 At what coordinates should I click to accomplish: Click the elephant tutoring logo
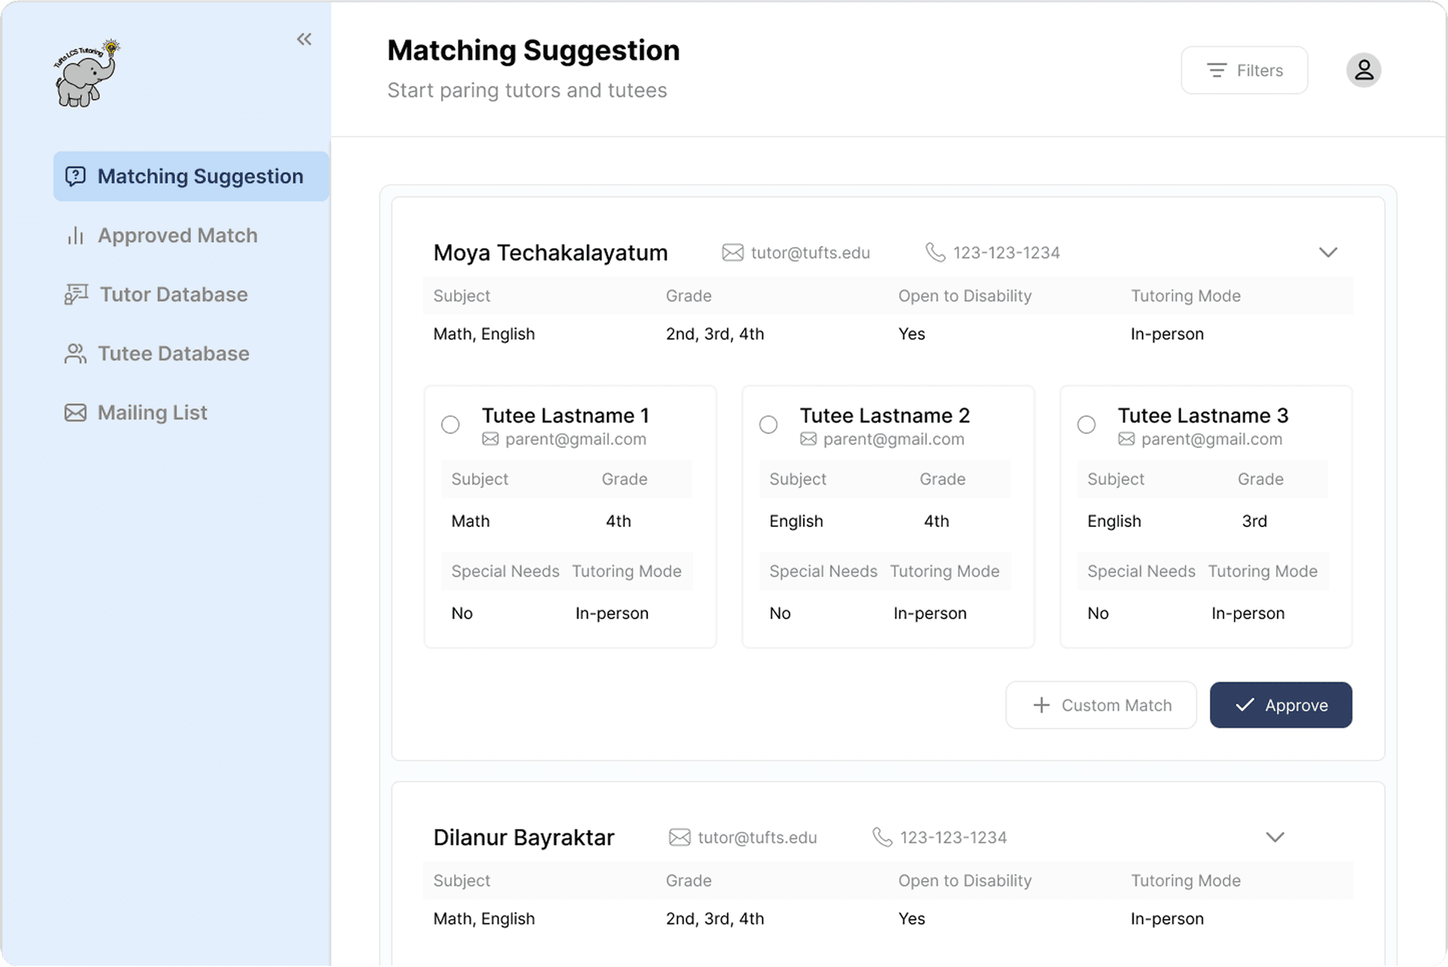coord(87,73)
